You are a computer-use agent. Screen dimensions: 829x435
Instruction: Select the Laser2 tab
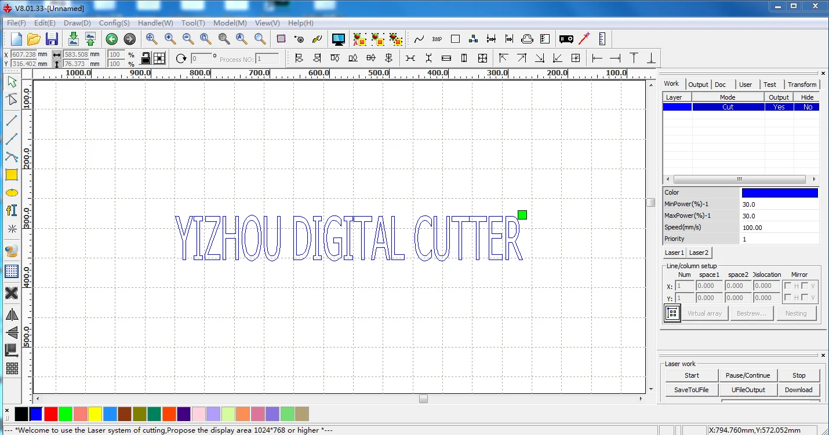click(699, 253)
